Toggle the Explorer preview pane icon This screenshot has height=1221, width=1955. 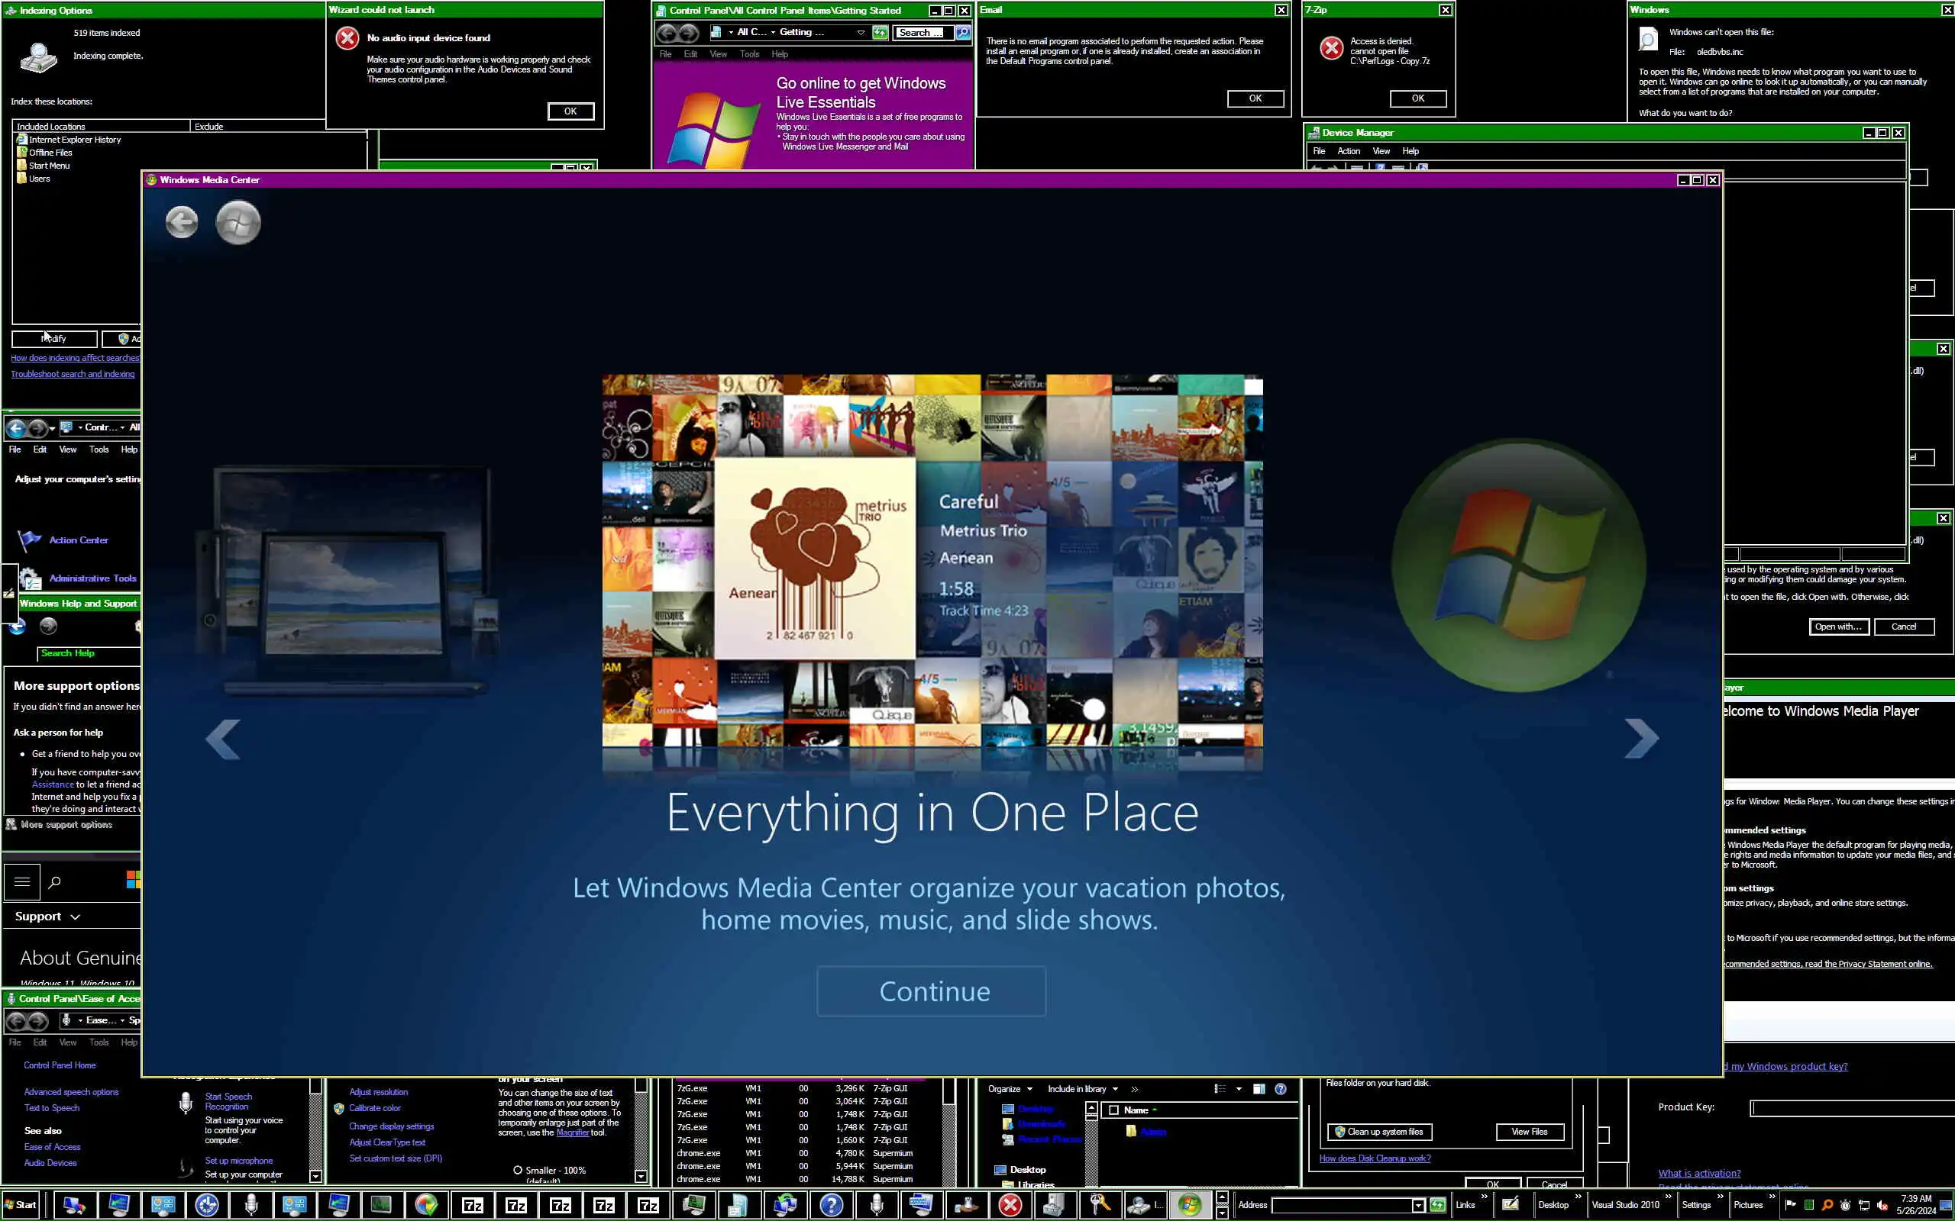click(x=1259, y=1090)
